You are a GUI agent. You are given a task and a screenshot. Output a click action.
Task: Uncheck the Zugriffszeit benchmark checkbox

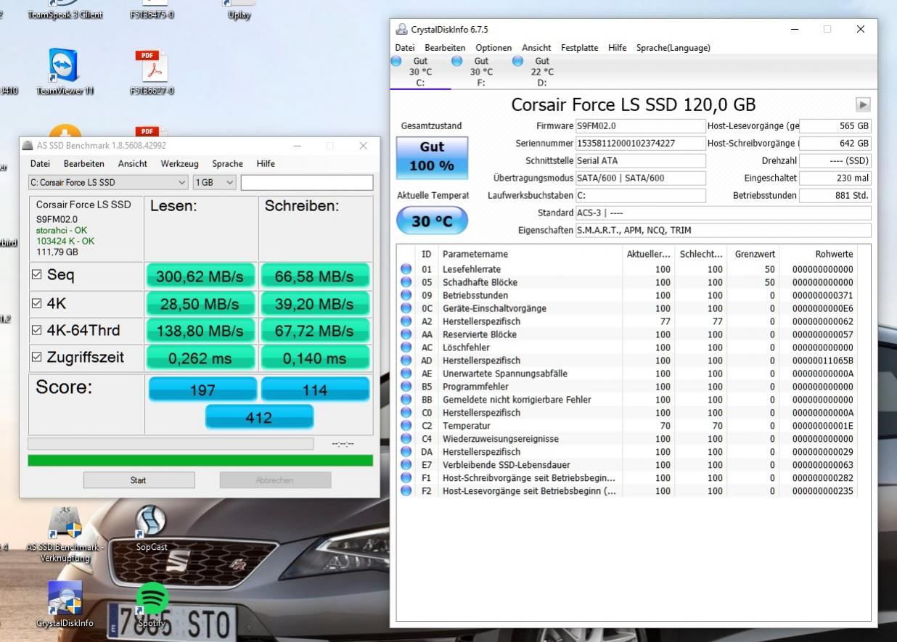point(37,358)
